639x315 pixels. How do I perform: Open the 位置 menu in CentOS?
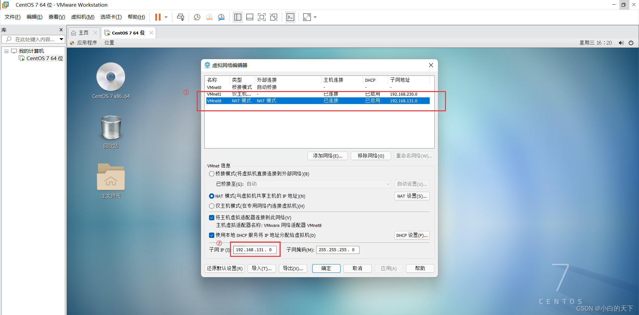[x=109, y=43]
